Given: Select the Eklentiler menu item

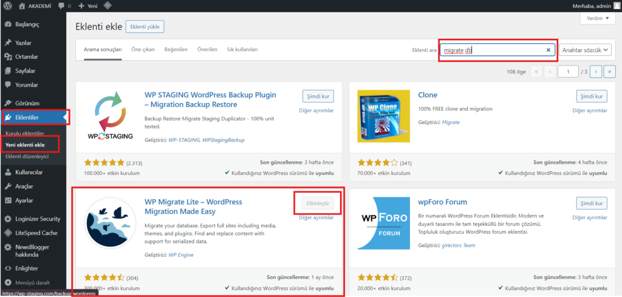Looking at the screenshot, I should (x=33, y=117).
